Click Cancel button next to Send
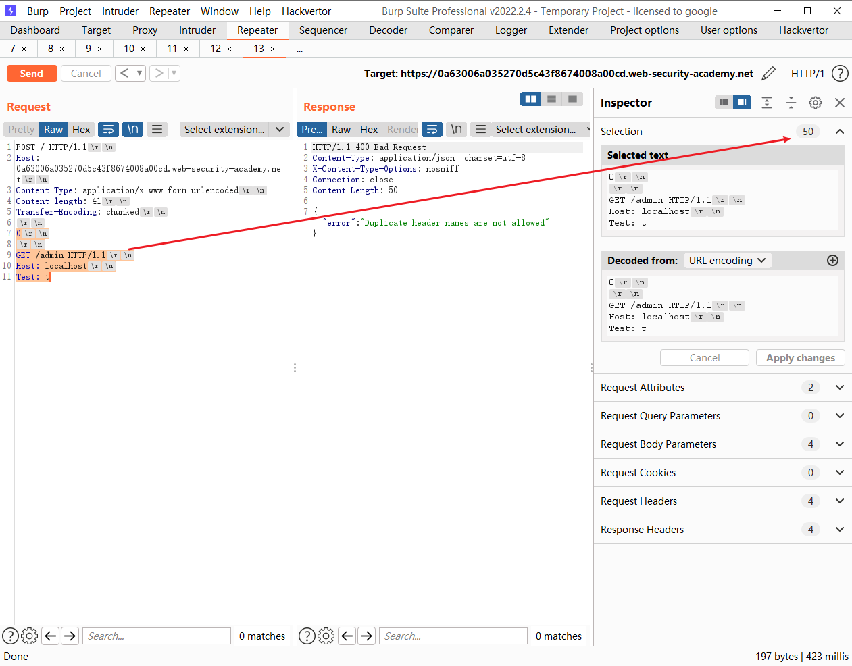Image resolution: width=852 pixels, height=666 pixels. coord(86,73)
